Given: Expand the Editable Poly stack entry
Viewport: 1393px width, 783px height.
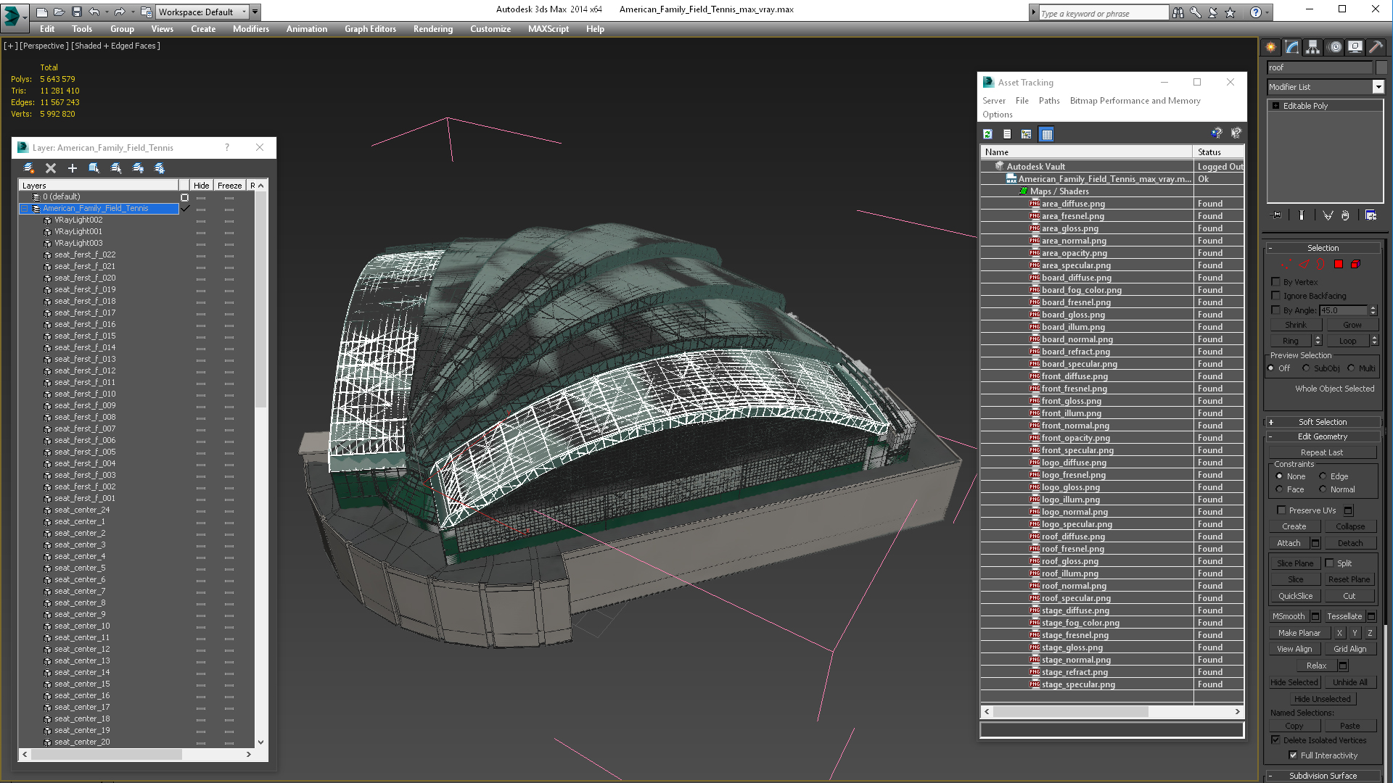Looking at the screenshot, I should [1276, 106].
